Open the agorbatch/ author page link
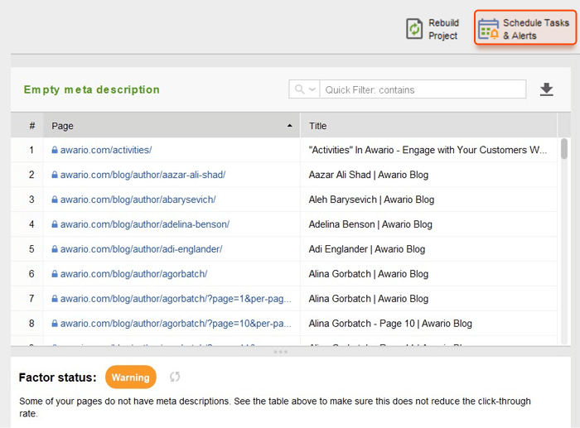Viewport: 580px width, 428px height. click(x=133, y=274)
